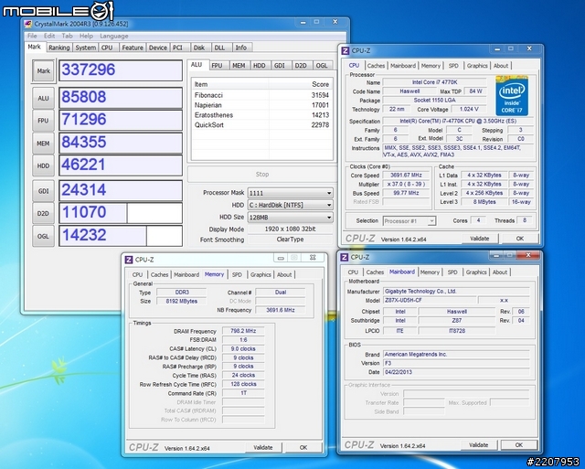Switch to the Info tab in CrystalMark
The height and width of the screenshot is (469, 585).
click(241, 48)
